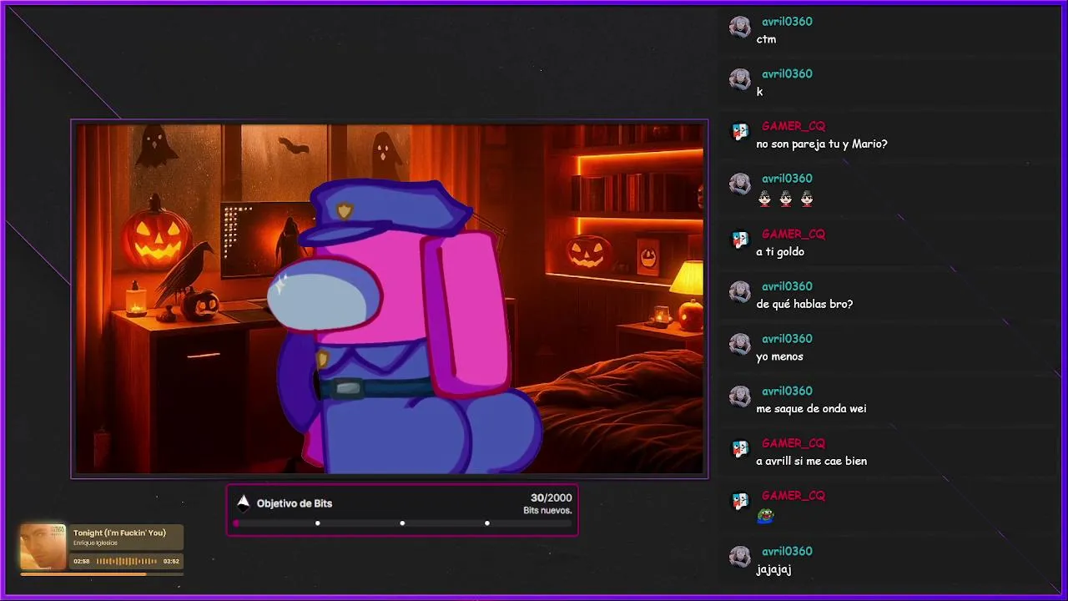Click username GAMER_CQ above 'a ti goldo'
Image resolution: width=1068 pixels, height=601 pixels.
point(793,234)
